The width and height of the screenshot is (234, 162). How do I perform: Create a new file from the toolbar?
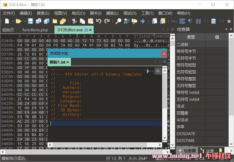click(7, 21)
